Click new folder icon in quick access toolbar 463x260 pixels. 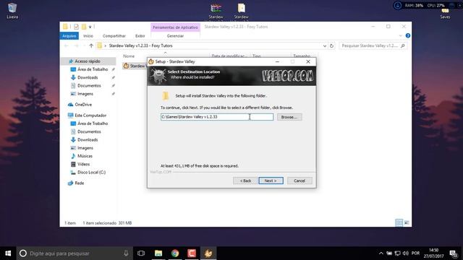tap(84, 27)
